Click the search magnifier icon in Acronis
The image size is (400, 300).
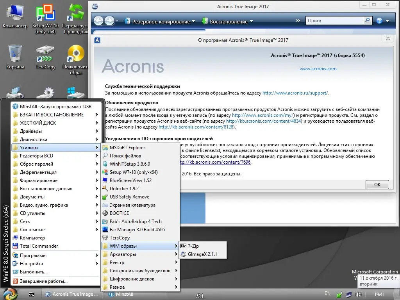click(367, 20)
